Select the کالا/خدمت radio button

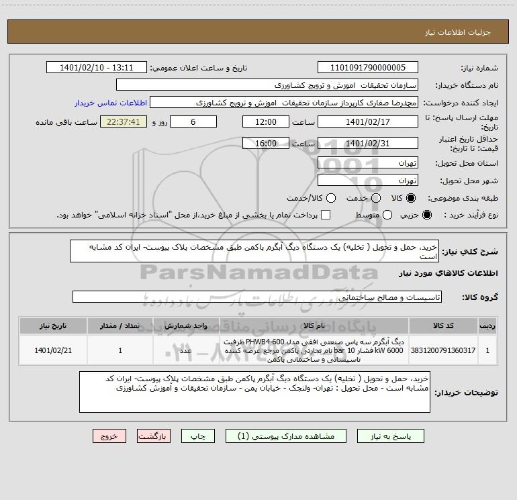pos(331,198)
